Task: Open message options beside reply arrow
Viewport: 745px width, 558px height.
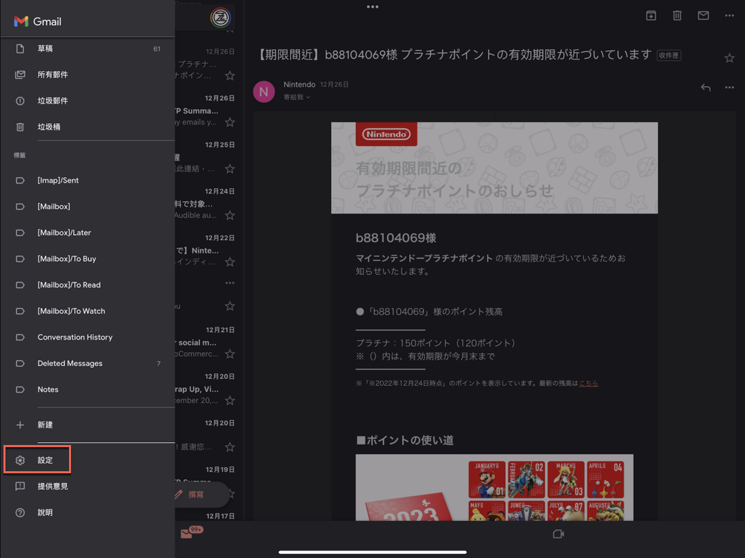Action: [729, 87]
